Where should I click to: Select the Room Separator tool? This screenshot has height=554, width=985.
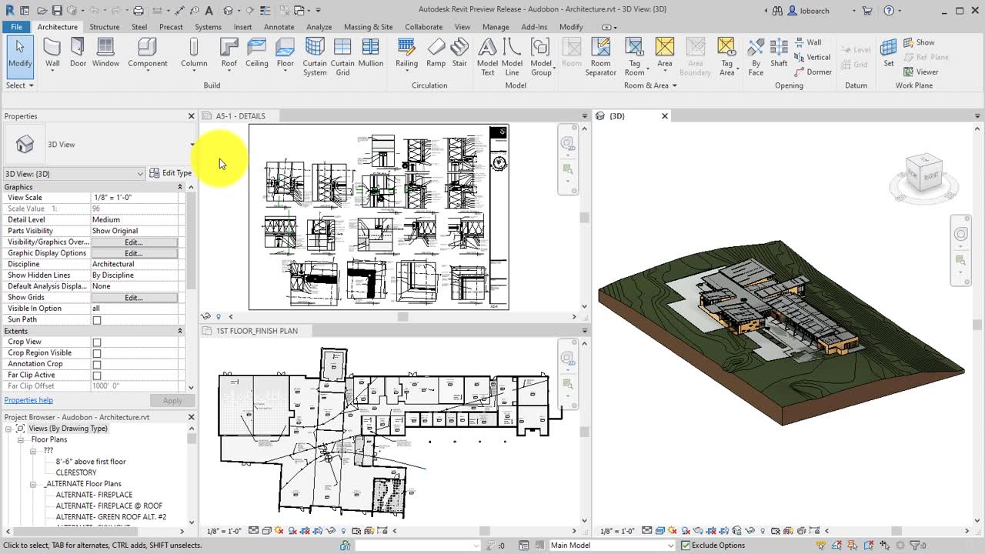[x=600, y=57]
